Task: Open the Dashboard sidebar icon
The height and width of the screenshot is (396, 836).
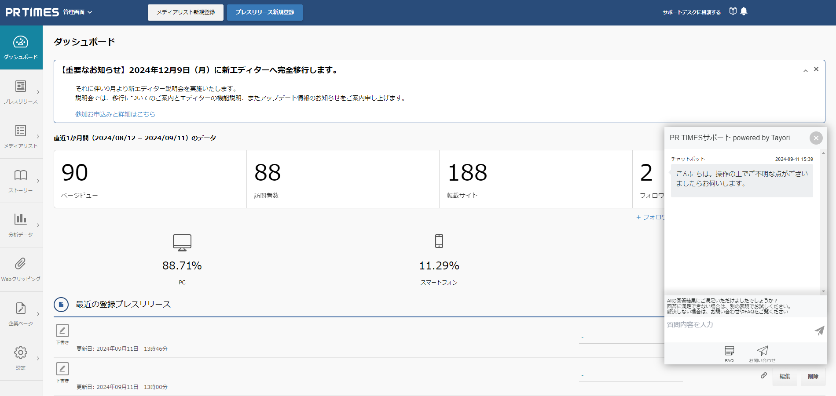Action: (21, 42)
